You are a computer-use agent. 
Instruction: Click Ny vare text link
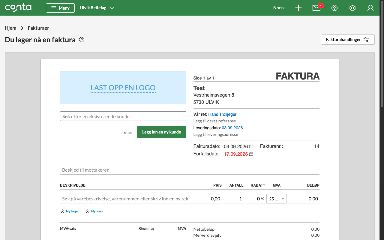[97, 211]
